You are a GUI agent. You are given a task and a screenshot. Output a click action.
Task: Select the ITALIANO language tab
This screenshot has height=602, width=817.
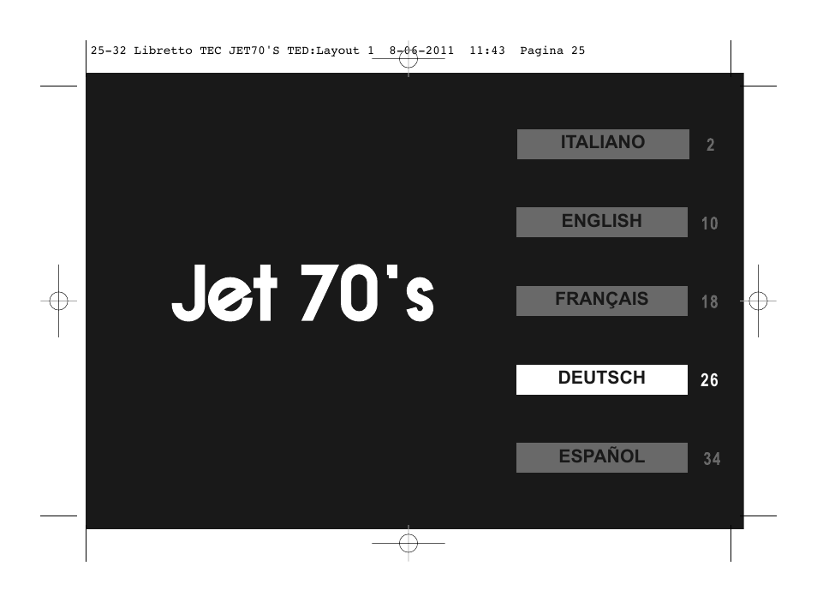coord(603,145)
